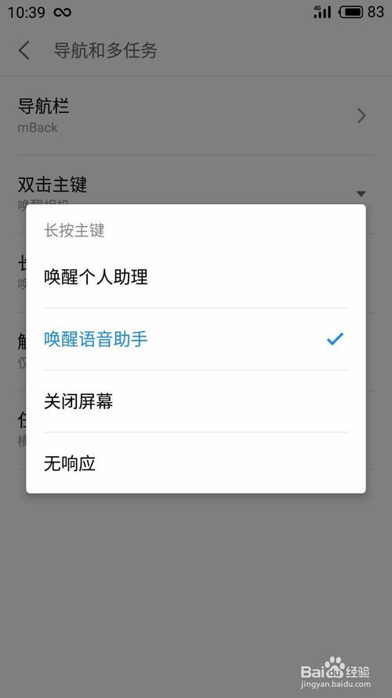
Task: Open 导航栏 chevron arrow
Action: (x=361, y=115)
